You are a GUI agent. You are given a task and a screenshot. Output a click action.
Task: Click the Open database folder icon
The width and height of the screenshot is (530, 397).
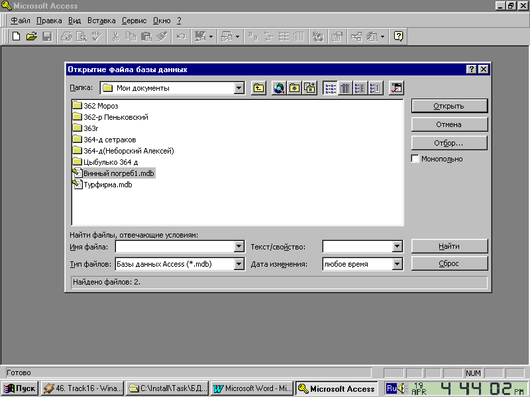[31, 36]
